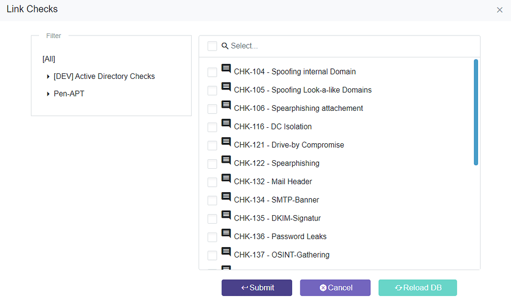
Task: Toggle the select-all checkbox in the search bar
Action: pos(212,45)
